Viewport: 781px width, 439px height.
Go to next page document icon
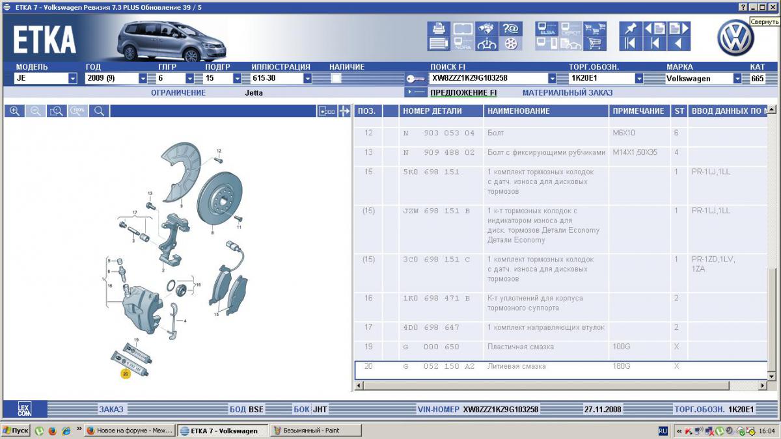click(678, 29)
